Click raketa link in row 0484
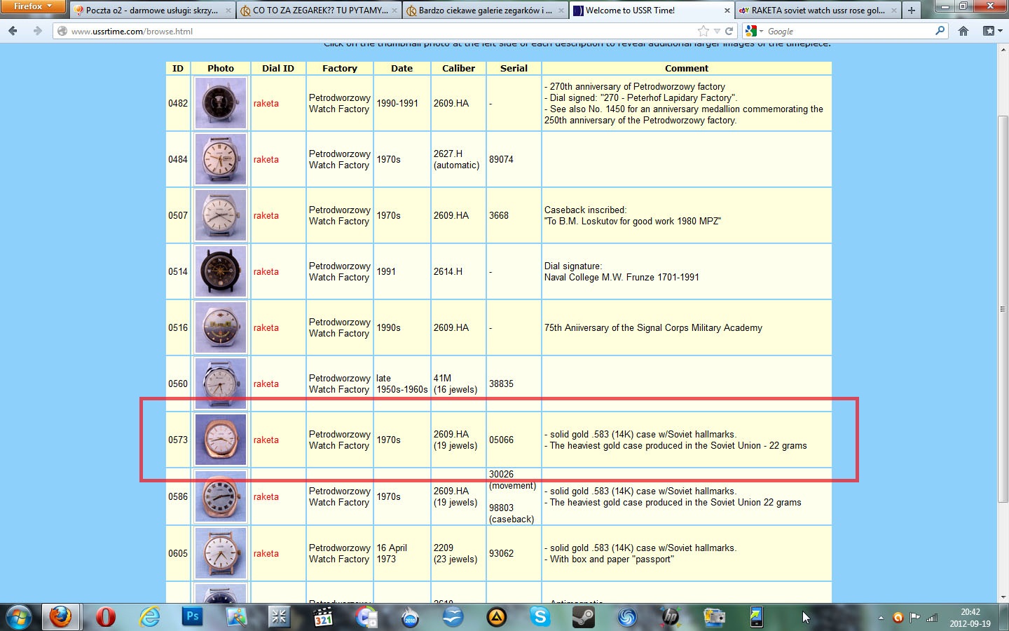 tap(266, 159)
